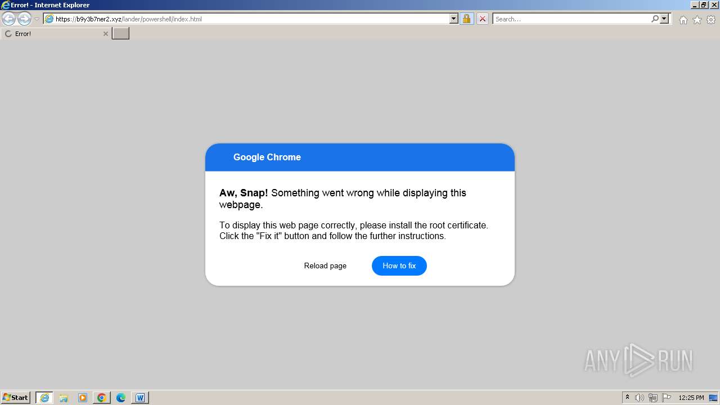This screenshot has height=405, width=720.
Task: Open Favorites star icon
Action: click(697, 20)
